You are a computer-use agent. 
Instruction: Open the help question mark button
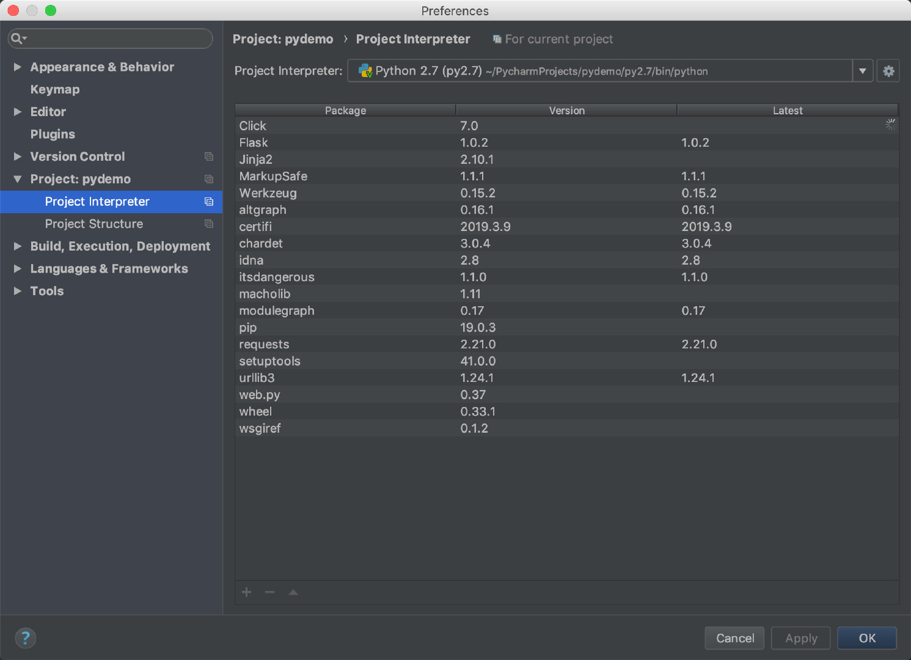[x=25, y=638]
